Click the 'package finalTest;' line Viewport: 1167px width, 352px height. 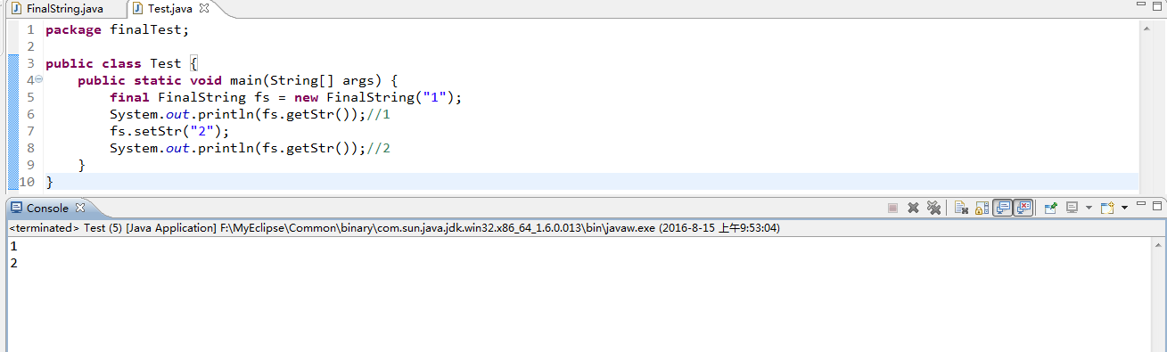[118, 29]
